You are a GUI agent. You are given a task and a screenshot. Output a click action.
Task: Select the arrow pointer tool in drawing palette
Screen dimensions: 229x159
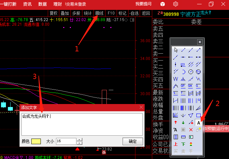176,50
